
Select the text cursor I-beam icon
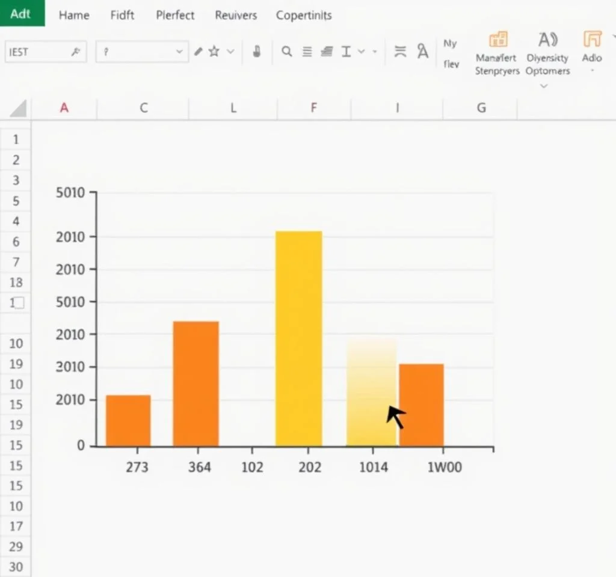(x=346, y=52)
